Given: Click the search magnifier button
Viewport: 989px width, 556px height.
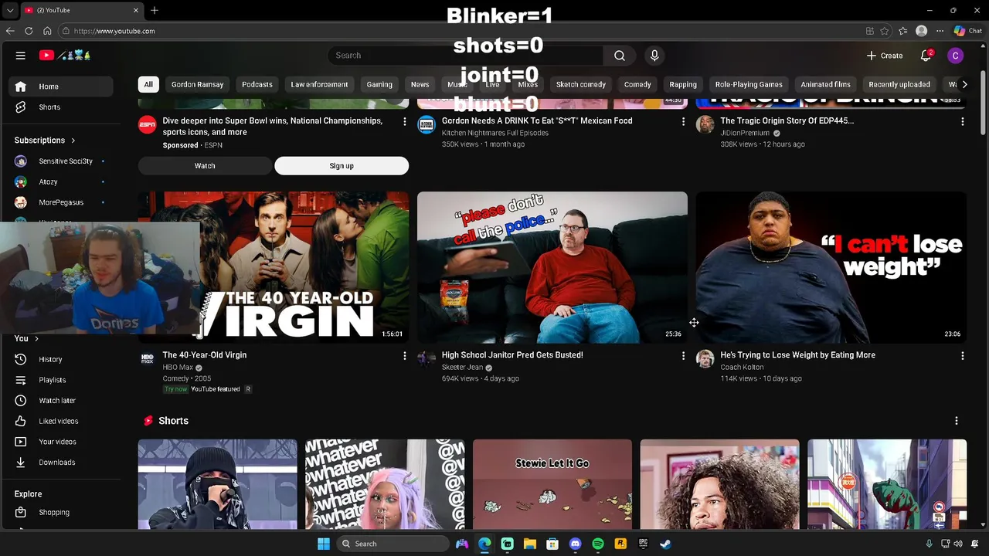Looking at the screenshot, I should tap(619, 56).
